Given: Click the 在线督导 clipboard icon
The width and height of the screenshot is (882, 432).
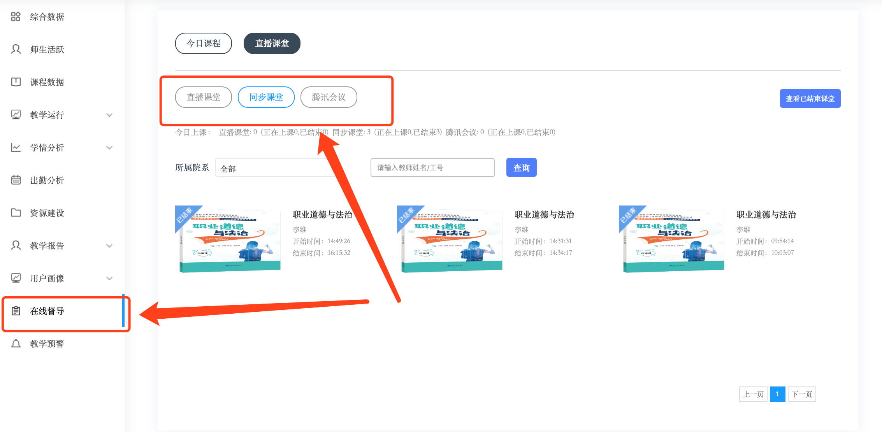Looking at the screenshot, I should tap(16, 311).
